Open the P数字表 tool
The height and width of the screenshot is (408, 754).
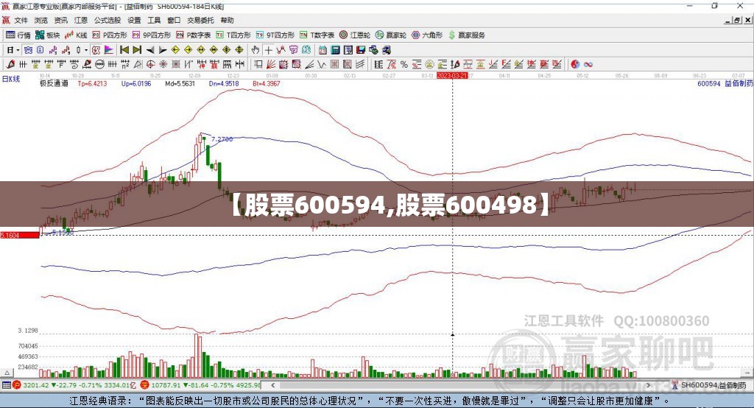coord(194,35)
